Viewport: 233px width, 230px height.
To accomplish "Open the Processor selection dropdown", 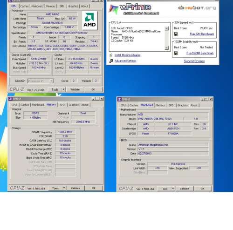I will pyautogui.click(x=51, y=81).
